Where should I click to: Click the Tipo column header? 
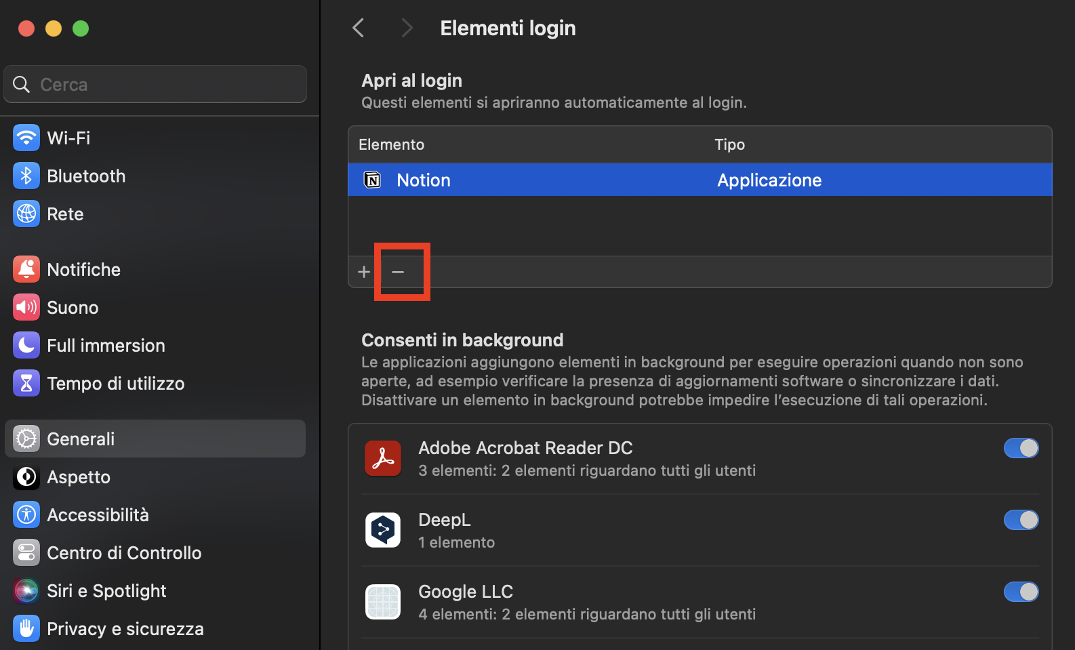[729, 144]
